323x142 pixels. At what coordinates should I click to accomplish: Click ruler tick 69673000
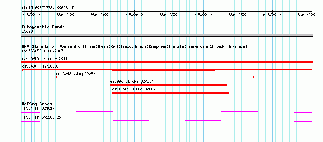pyautogui.click(x=272, y=15)
